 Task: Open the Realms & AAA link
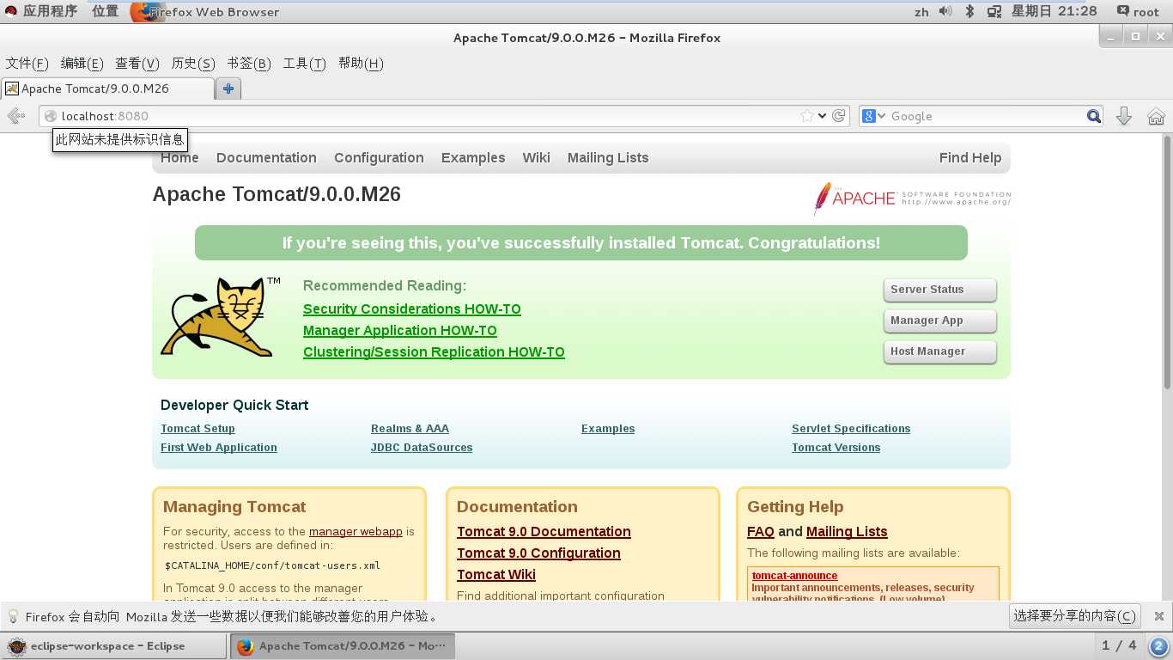coord(410,428)
